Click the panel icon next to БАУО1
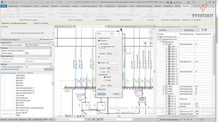218x122 pixels. (x=166, y=94)
